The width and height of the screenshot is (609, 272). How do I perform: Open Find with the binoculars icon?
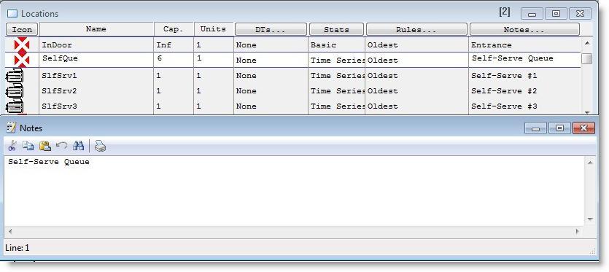pyautogui.click(x=79, y=146)
